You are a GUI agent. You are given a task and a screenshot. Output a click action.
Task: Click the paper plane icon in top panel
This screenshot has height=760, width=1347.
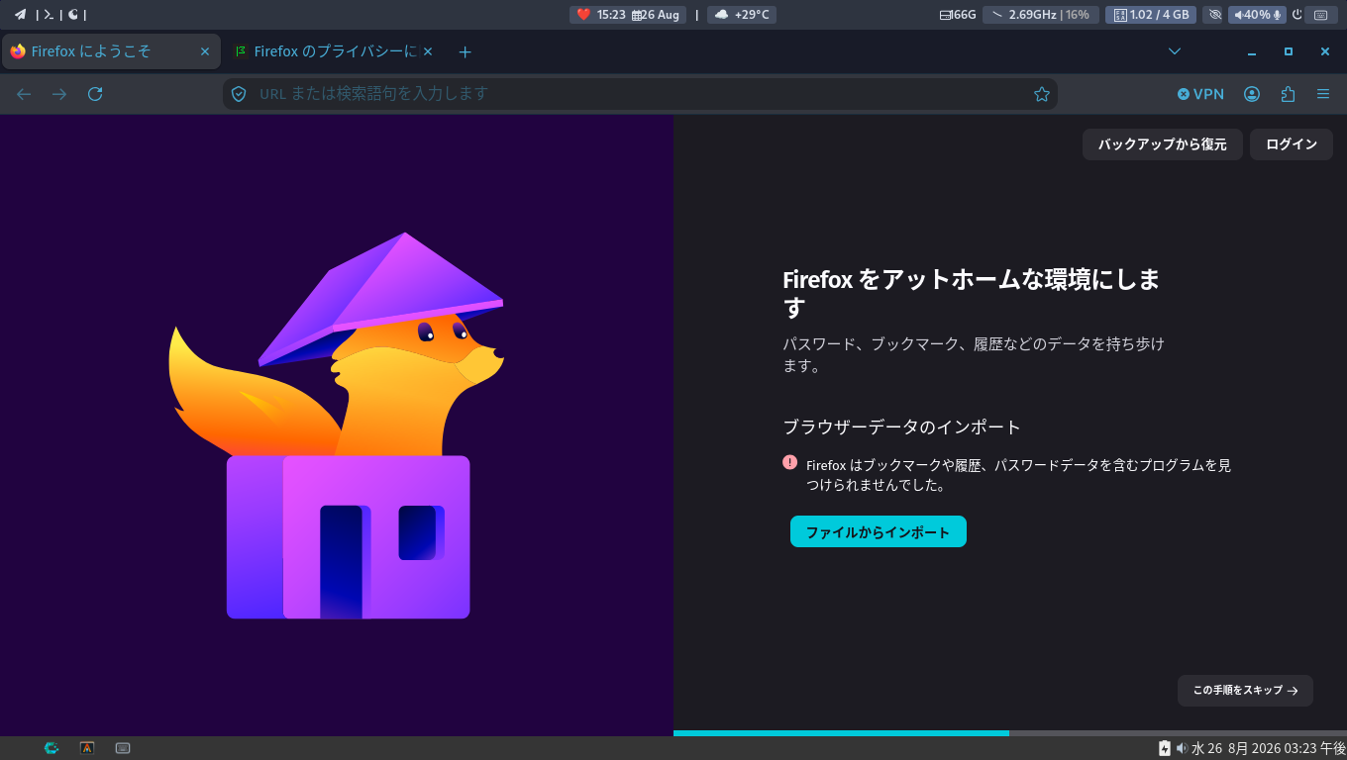pos(20,15)
